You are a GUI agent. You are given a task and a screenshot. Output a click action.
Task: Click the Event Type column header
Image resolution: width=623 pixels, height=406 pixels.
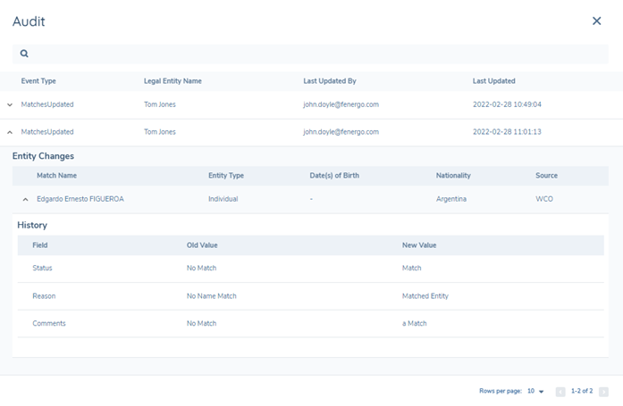tap(38, 81)
